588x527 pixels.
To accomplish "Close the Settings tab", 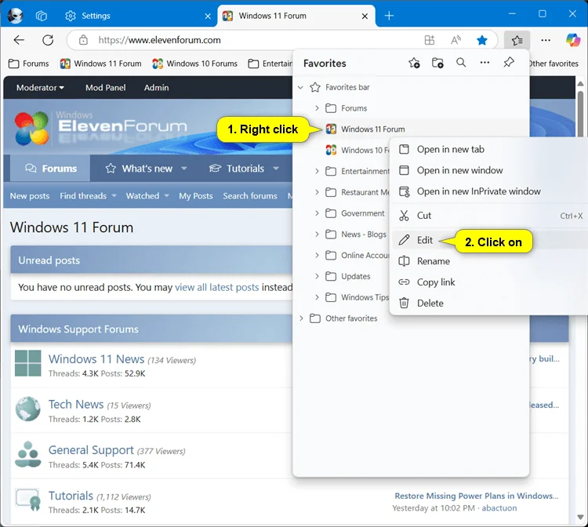I will coord(208,16).
